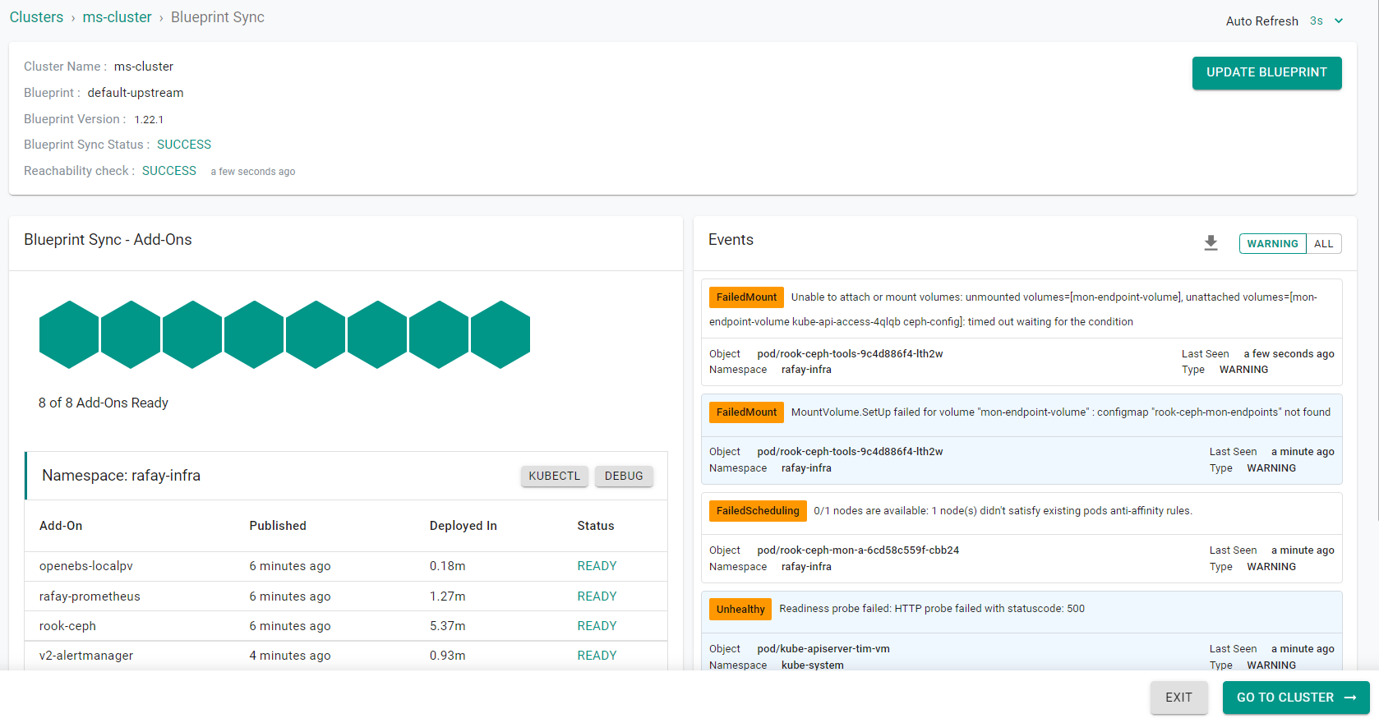Click the FailedScheduling event badge

point(758,511)
